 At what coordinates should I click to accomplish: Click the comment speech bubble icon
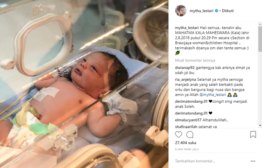[x=190, y=135]
